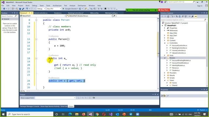Toggle auto-hide pin on Output panel

(x=155, y=95)
